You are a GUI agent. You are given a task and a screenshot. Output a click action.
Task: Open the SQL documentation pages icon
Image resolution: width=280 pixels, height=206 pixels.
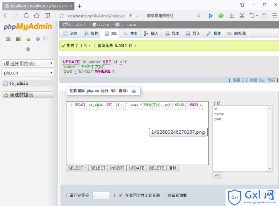coord(45,39)
